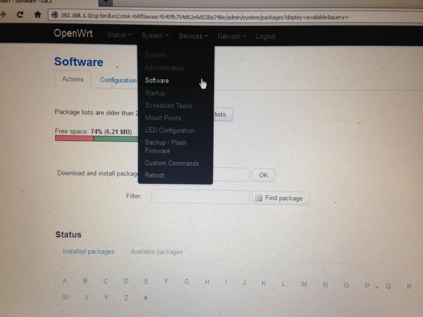Click the Software page heading

point(79,62)
